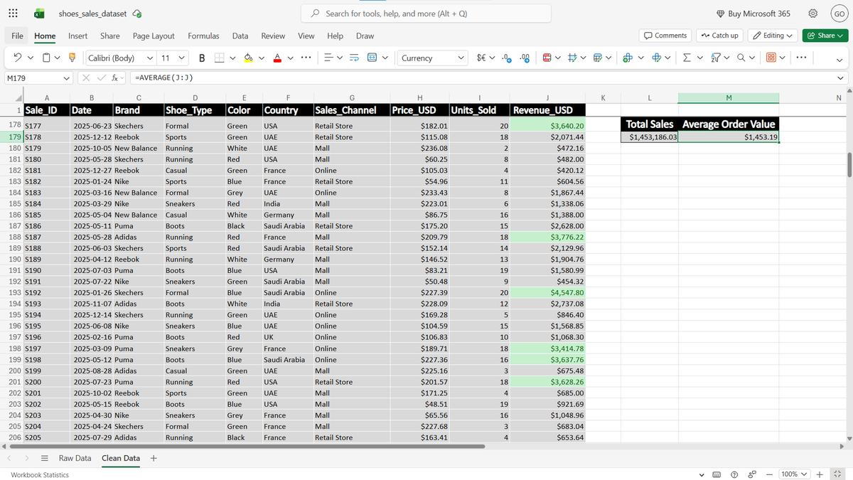The image size is (853, 480).
Task: Click Increase Decimal icon
Action: tap(525, 58)
